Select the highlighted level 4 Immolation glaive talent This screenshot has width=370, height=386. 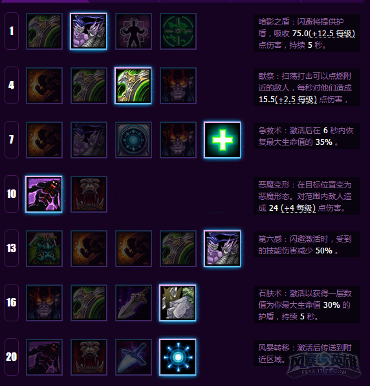point(133,85)
